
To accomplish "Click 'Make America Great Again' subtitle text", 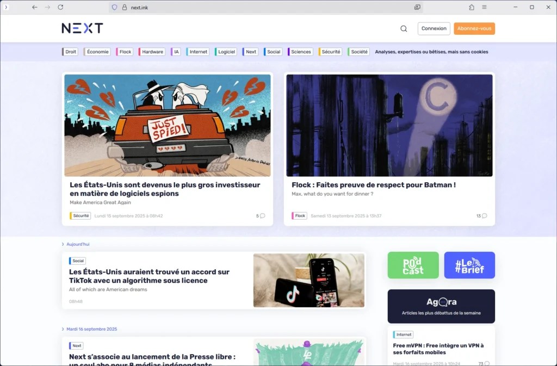I will [x=100, y=202].
